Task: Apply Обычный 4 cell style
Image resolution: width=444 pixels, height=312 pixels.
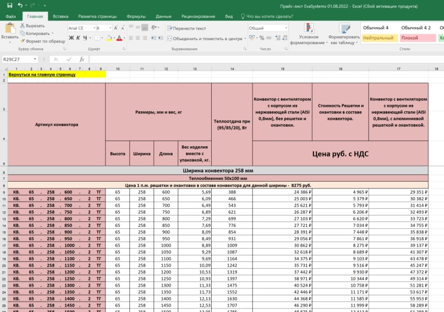Action: 379,28
